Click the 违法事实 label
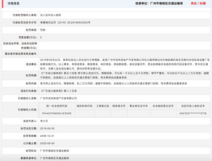Viewport: 212px width, 161px height. [x=31, y=64]
